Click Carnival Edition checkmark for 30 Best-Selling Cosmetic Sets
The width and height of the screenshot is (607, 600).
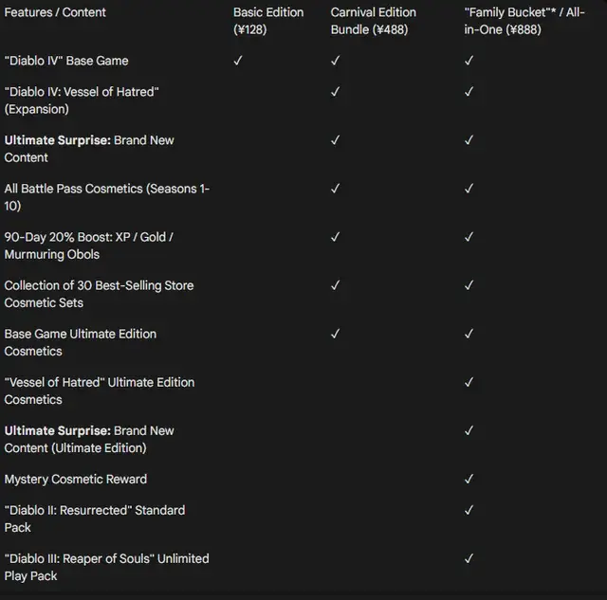(335, 285)
